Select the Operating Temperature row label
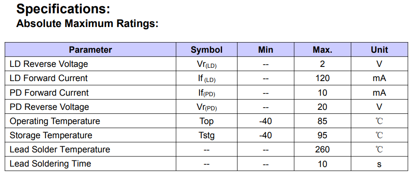The image size is (419, 175). (x=55, y=121)
